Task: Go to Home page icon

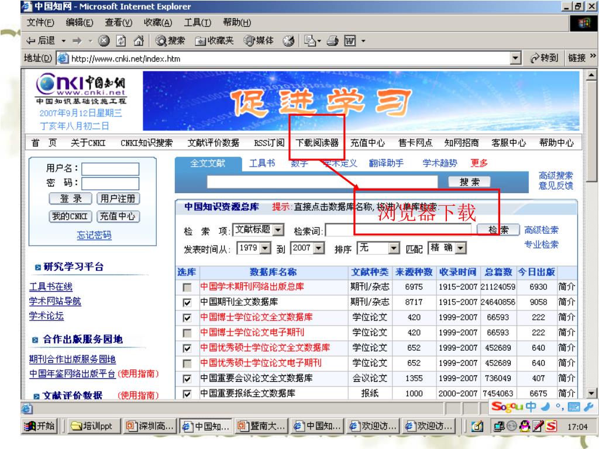Action: click(138, 40)
